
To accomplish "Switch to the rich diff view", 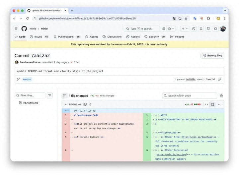I will 212,104.
